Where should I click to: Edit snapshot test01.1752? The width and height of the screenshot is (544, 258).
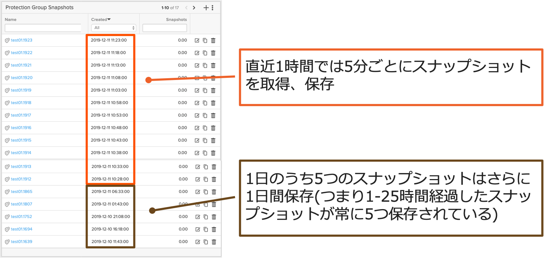pos(198,217)
